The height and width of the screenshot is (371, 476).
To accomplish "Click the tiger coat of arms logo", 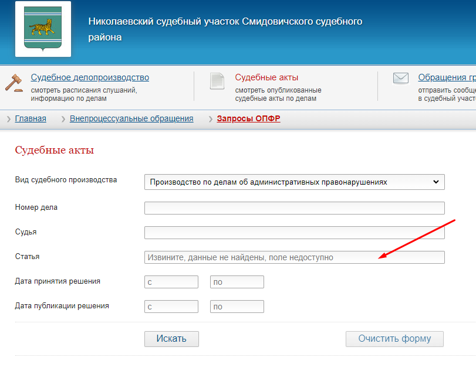I will click(43, 29).
